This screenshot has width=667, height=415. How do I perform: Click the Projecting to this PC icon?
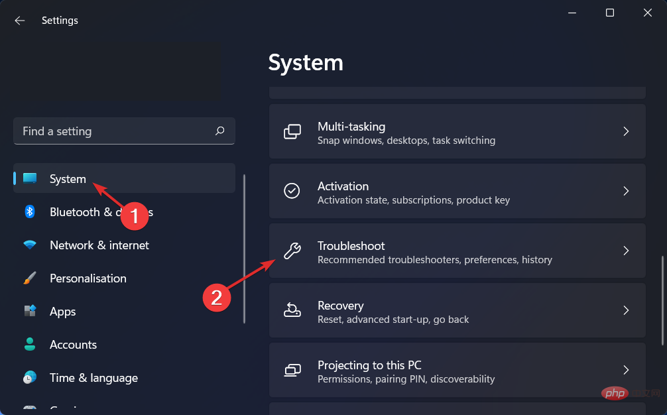click(292, 370)
